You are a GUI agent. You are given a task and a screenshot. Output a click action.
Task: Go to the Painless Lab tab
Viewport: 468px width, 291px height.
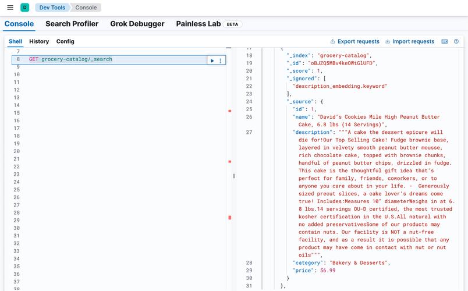[x=200, y=24]
